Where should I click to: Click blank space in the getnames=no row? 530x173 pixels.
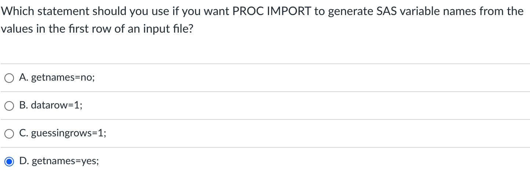tap(312, 78)
